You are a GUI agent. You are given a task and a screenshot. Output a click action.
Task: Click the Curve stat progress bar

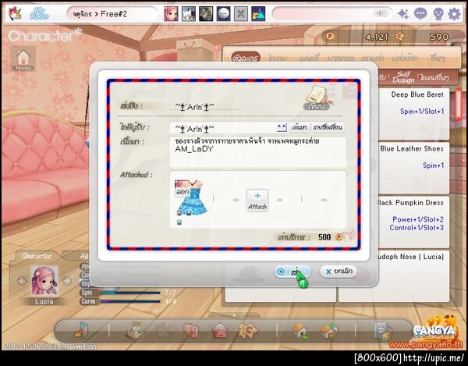click(130, 301)
